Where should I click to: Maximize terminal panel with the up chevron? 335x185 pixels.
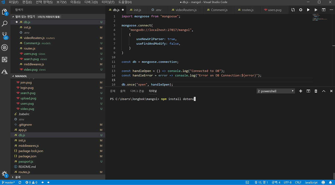point(324,91)
